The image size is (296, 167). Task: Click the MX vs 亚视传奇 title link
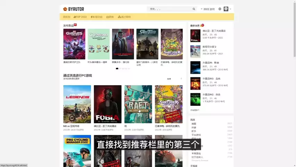[71, 126]
